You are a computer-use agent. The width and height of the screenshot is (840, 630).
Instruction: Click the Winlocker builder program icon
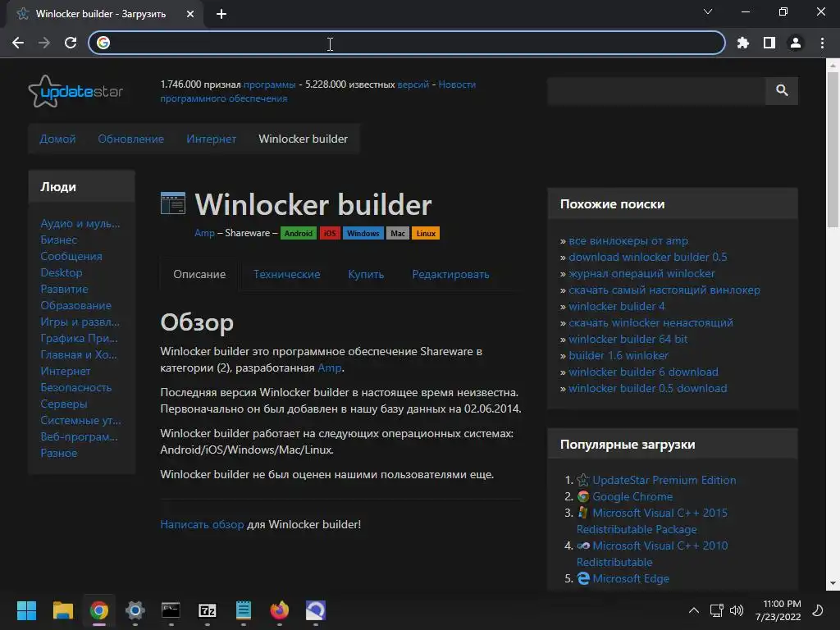(x=173, y=203)
